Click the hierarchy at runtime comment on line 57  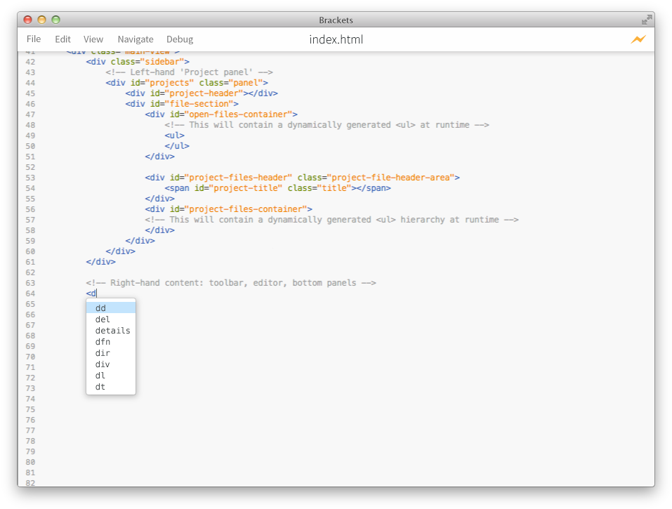coord(331,219)
